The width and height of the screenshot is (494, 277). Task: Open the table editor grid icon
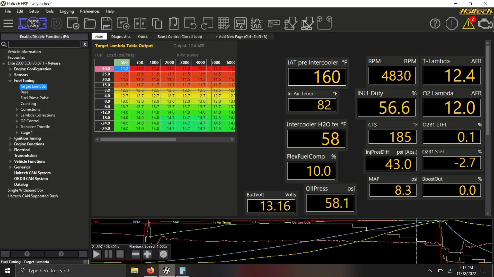(x=223, y=23)
